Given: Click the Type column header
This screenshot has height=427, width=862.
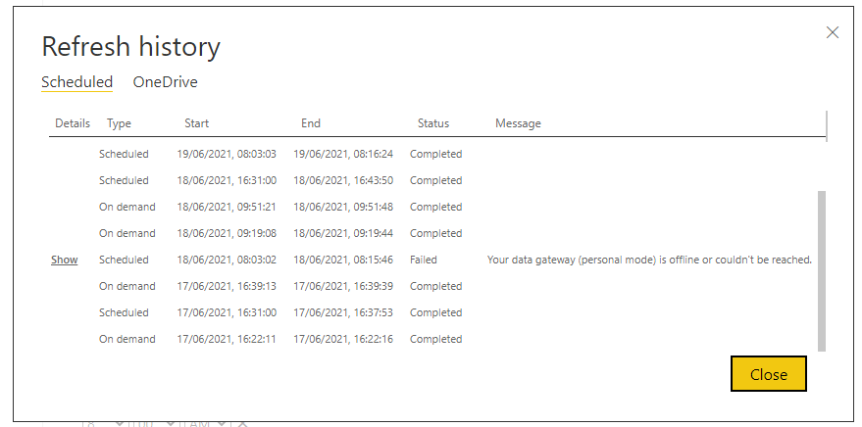Looking at the screenshot, I should pos(119,123).
